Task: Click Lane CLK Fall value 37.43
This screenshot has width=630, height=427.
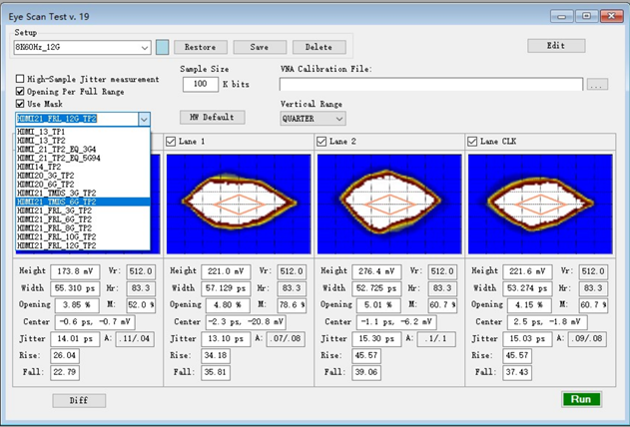Action: (517, 372)
